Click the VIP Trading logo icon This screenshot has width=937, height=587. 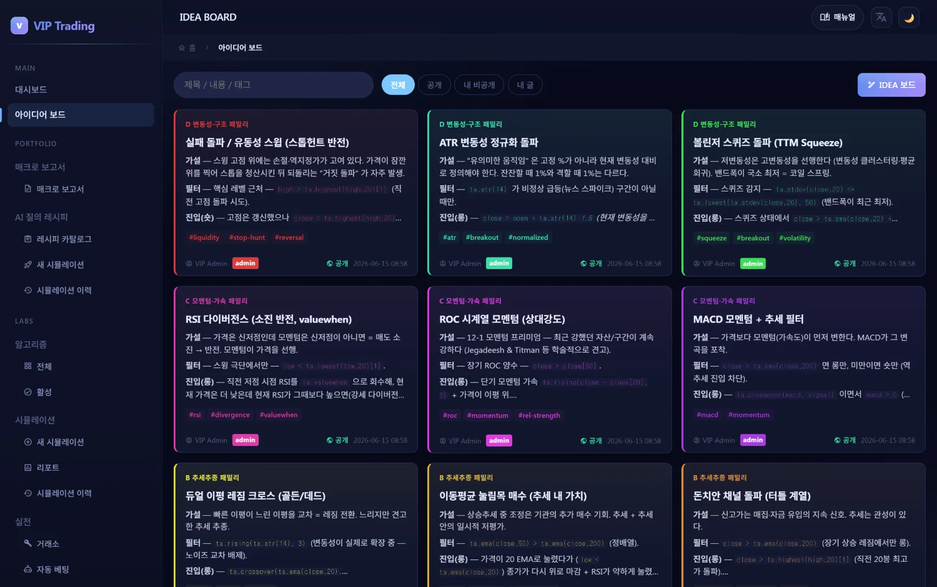(x=19, y=25)
